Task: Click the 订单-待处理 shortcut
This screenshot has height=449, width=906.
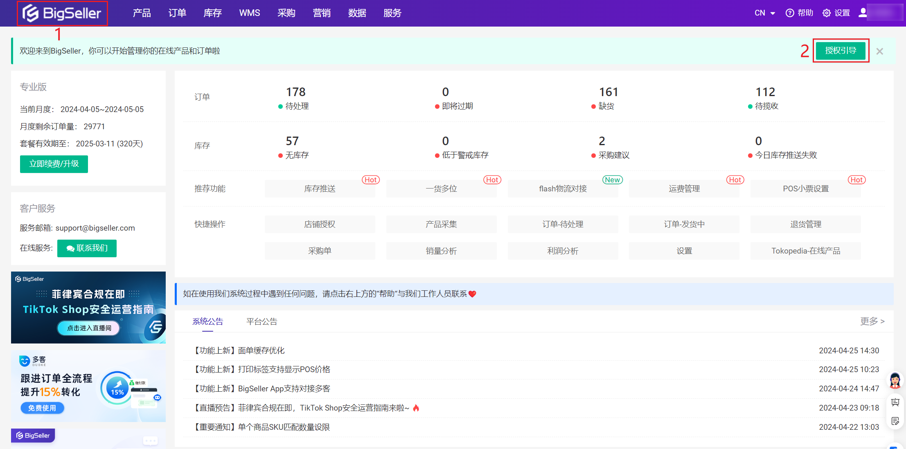Action: tap(563, 224)
